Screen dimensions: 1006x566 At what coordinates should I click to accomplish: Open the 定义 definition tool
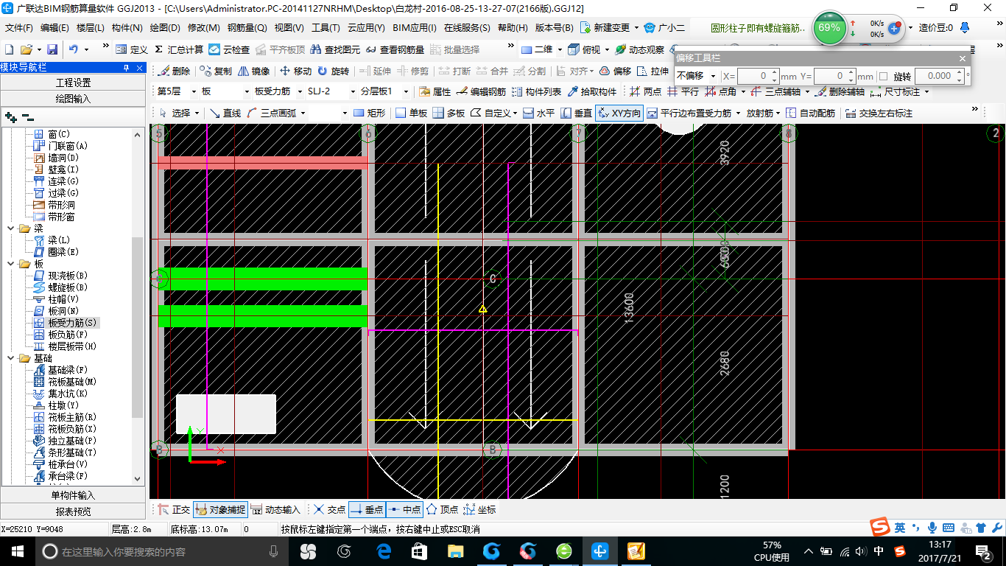click(131, 49)
